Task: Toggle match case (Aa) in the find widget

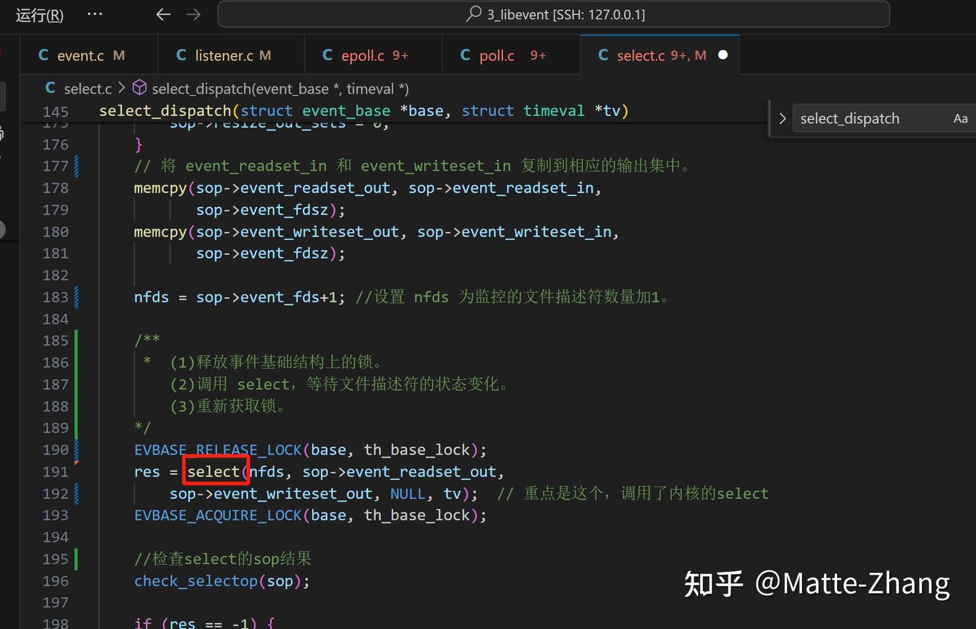Action: point(960,118)
